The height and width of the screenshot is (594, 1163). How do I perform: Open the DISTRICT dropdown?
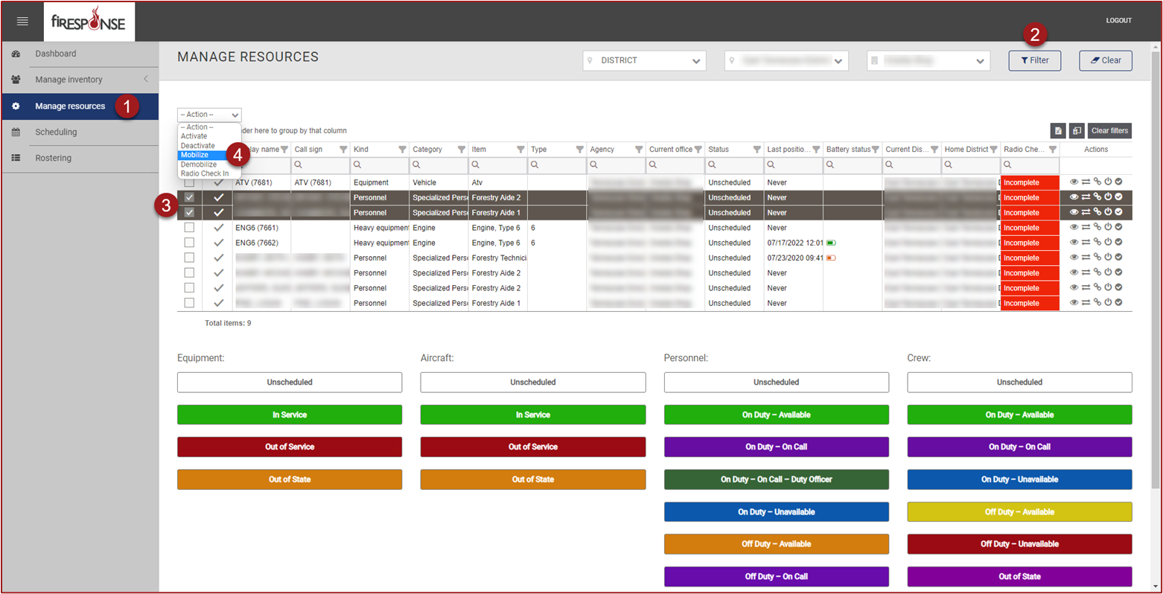pyautogui.click(x=644, y=61)
